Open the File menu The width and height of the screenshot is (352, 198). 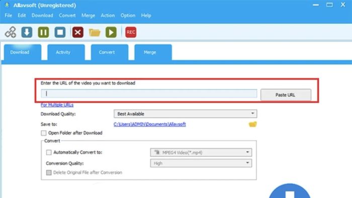tap(9, 16)
